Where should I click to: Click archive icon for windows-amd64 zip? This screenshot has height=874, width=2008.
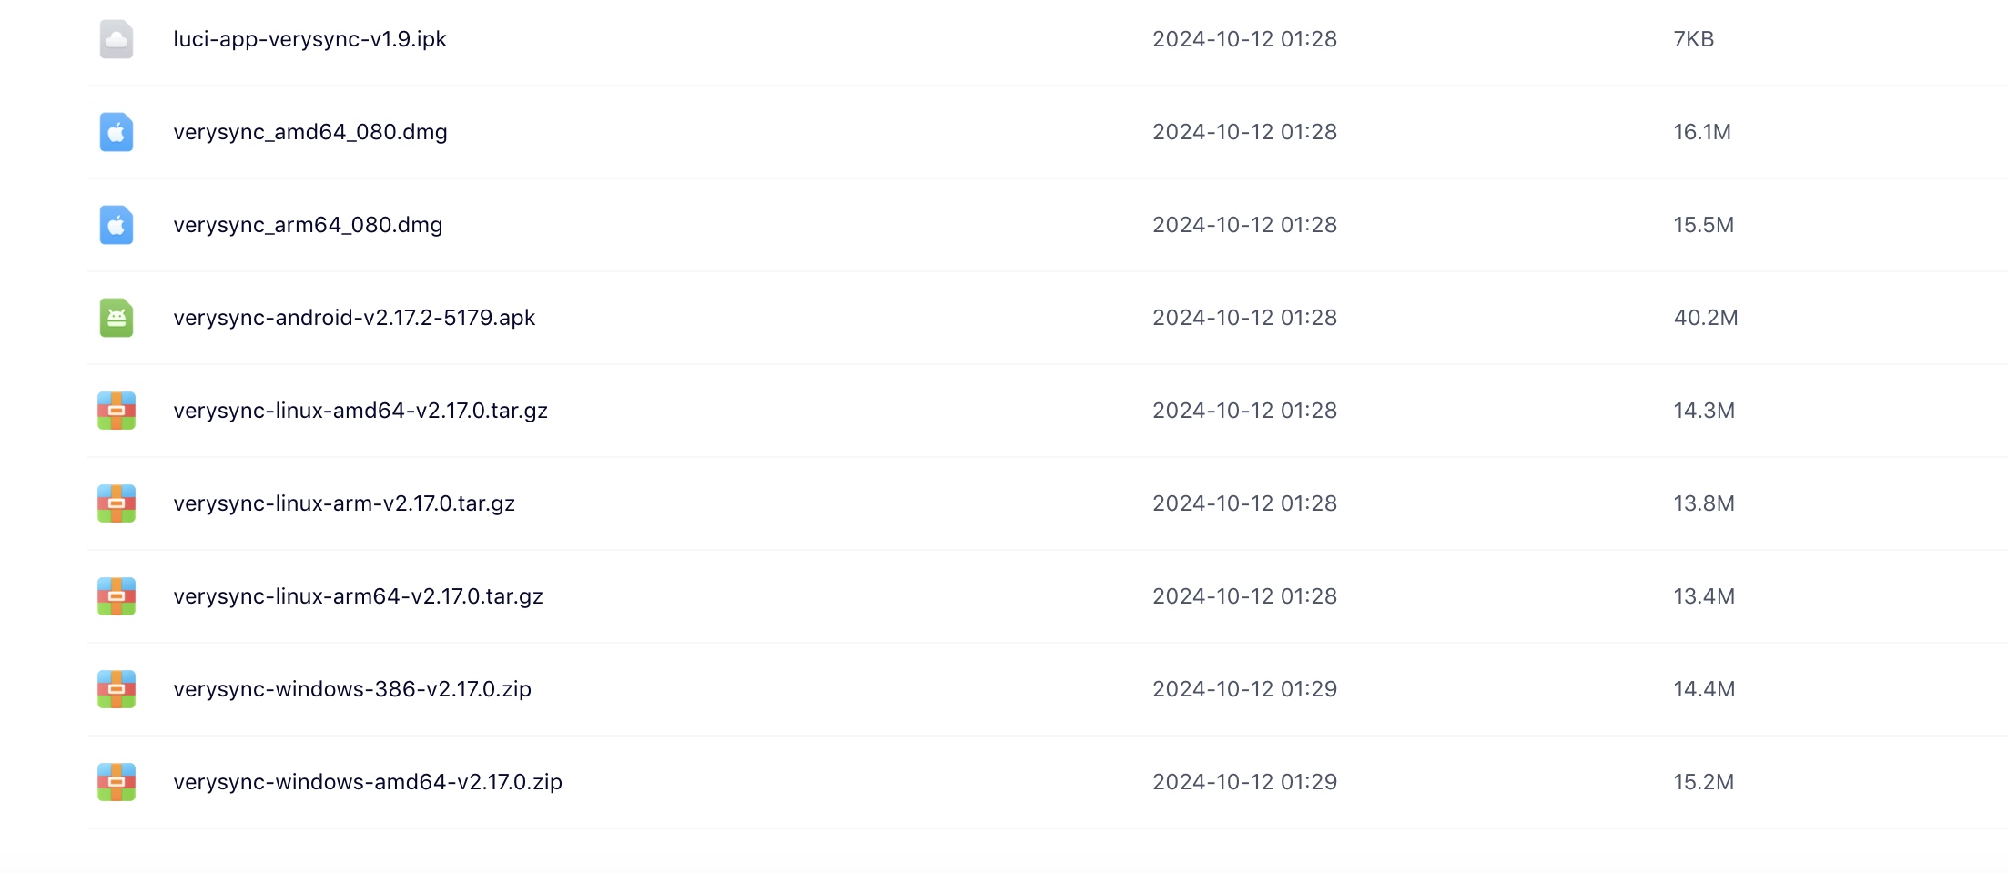pos(117,782)
